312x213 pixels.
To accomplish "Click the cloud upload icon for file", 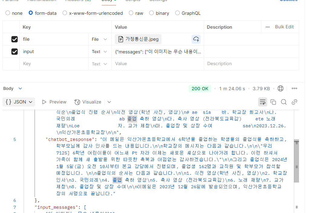I will (x=196, y=39).
